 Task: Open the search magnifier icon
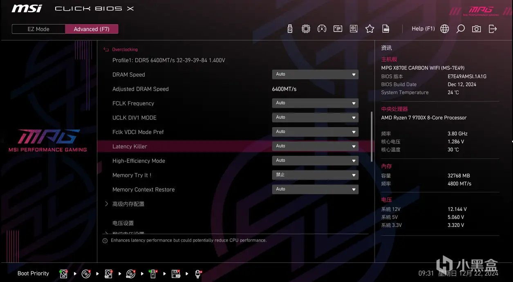461,29
